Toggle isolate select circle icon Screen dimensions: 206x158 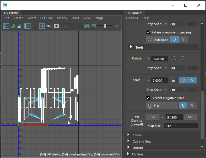49,26
